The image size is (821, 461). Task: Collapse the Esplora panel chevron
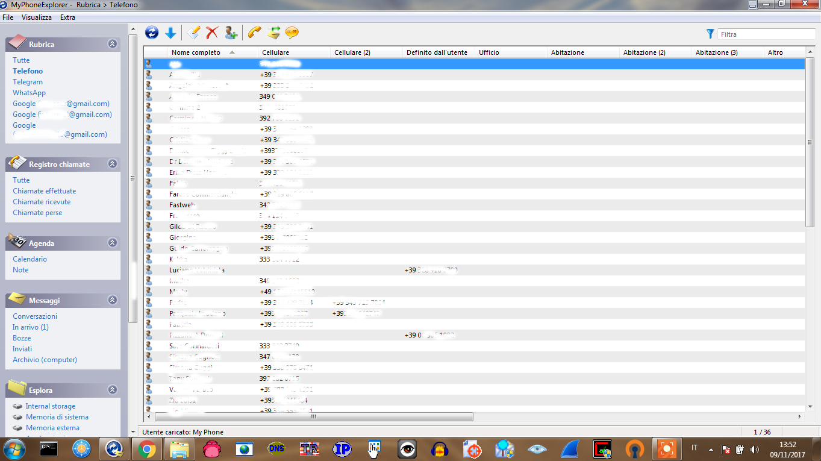(x=112, y=390)
